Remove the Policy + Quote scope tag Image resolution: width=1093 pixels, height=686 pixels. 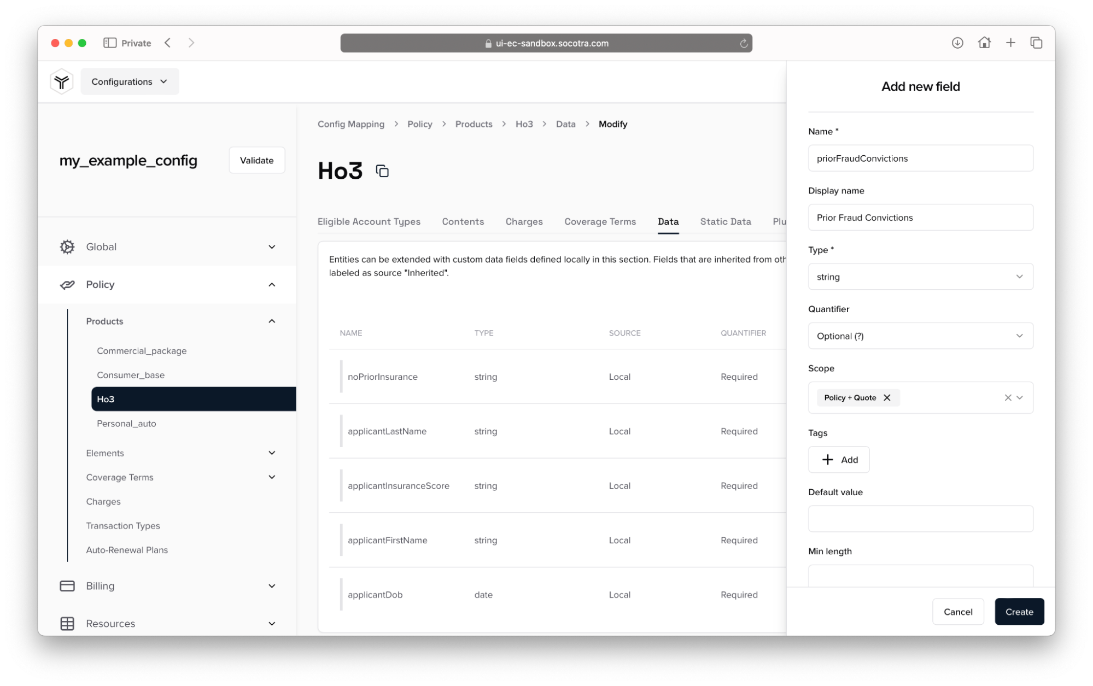pos(887,397)
